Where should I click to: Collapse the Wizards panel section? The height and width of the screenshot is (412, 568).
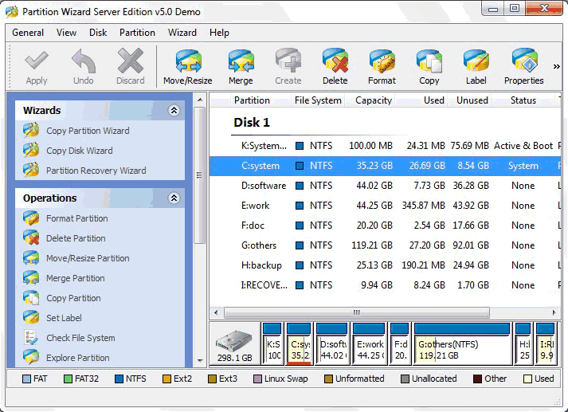pos(174,111)
